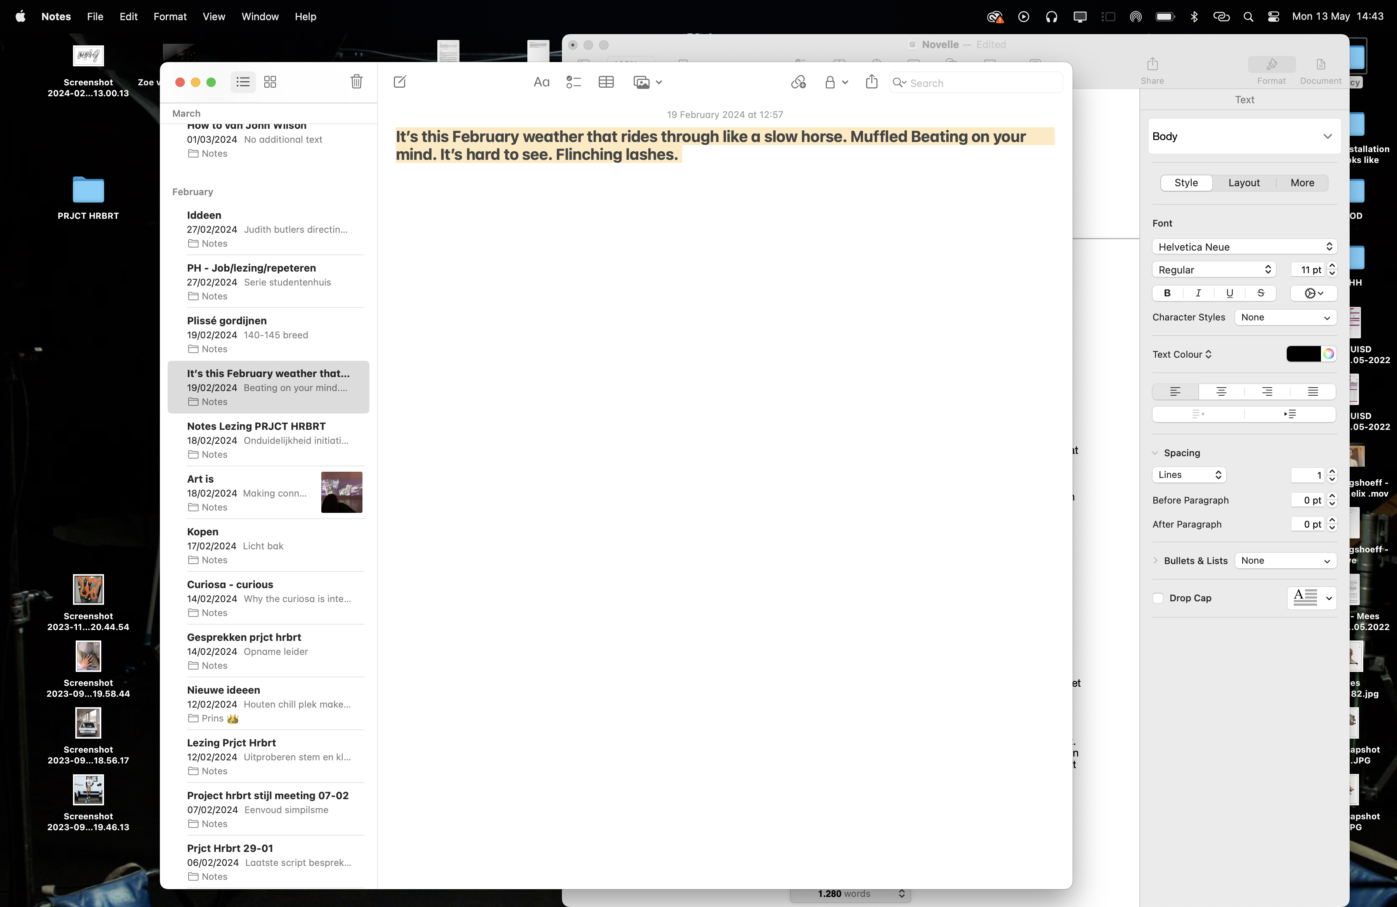Open the Format menu
The height and width of the screenshot is (907, 1397).
(170, 16)
